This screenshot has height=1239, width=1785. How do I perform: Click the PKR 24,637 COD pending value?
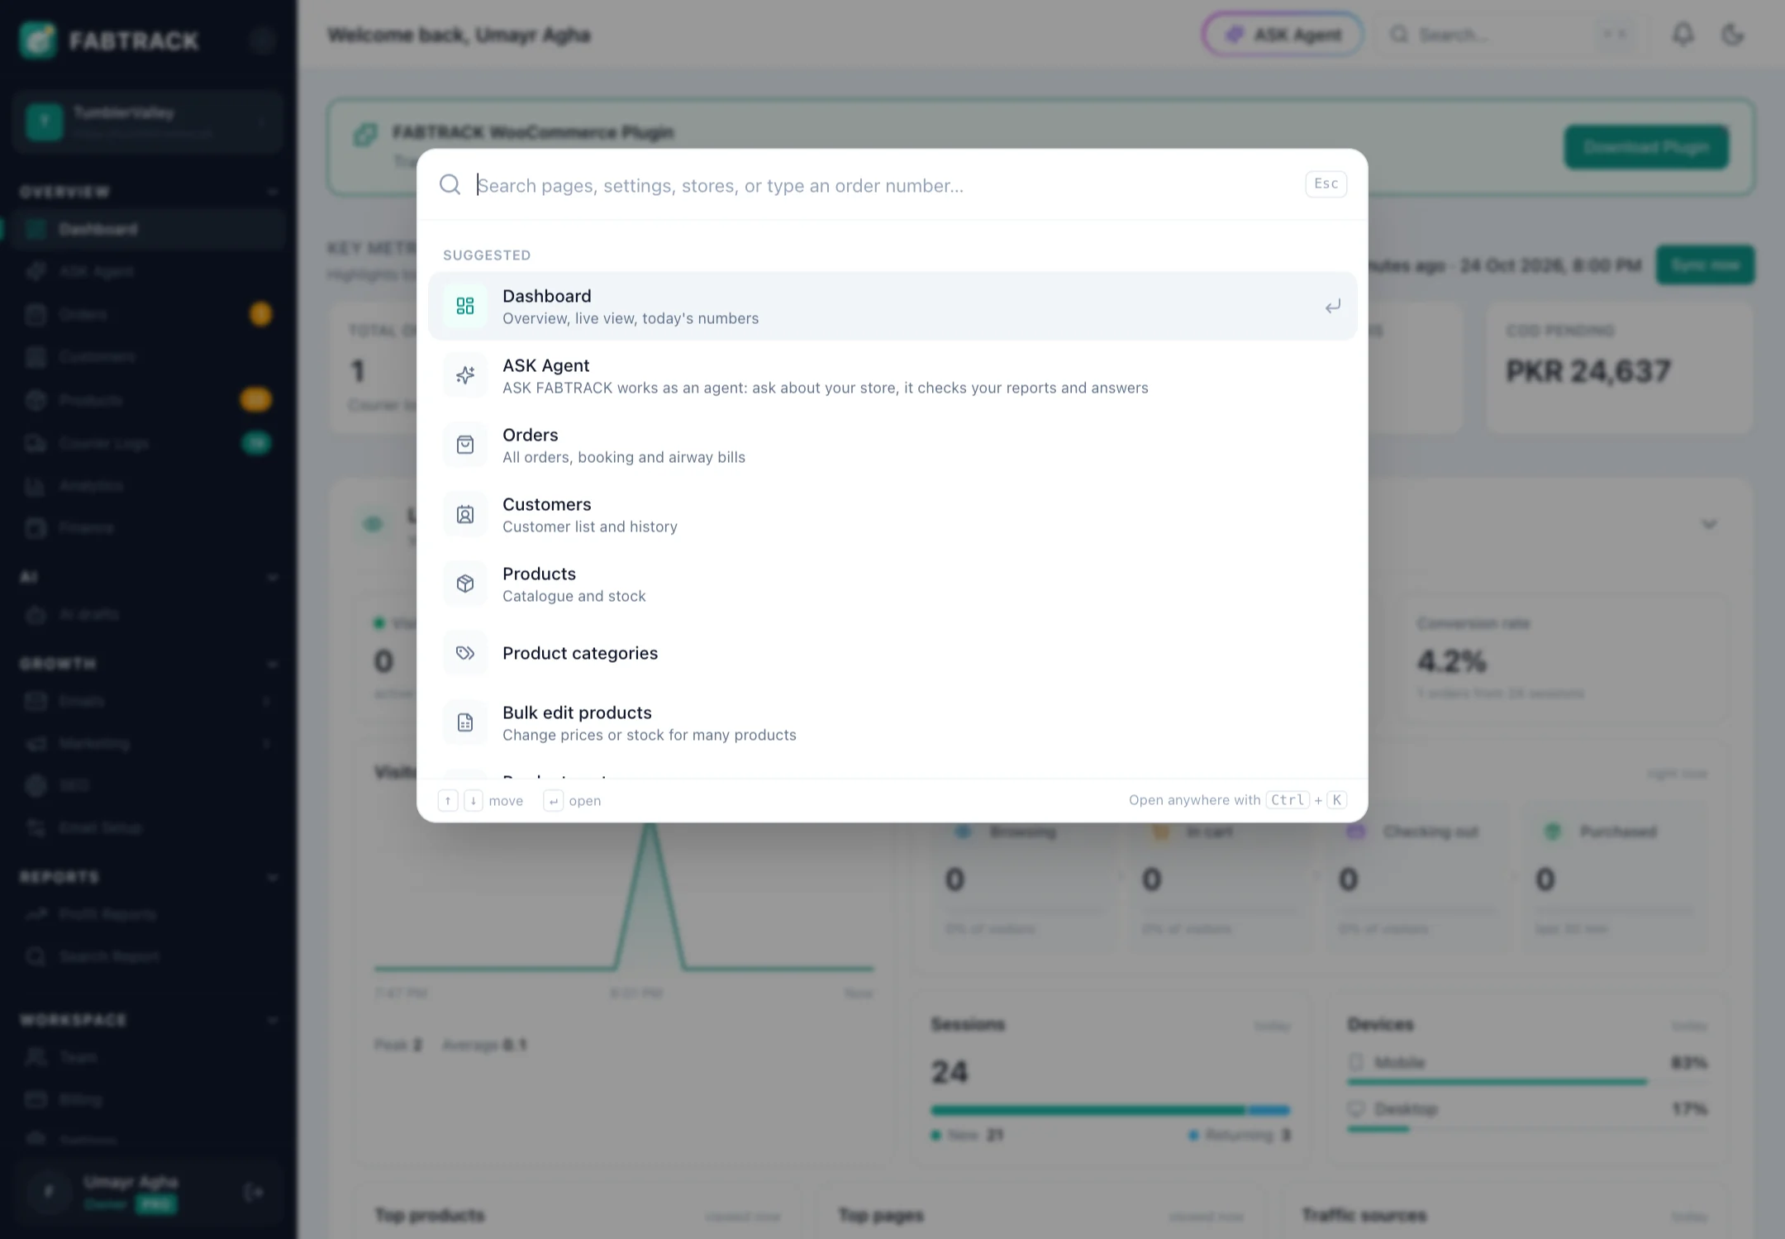[x=1588, y=371]
